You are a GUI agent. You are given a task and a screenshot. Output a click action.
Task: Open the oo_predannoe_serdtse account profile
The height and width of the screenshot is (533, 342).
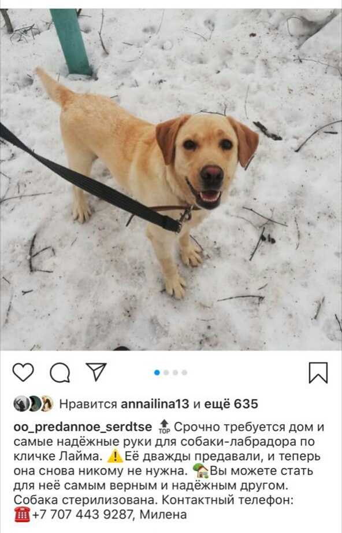pyautogui.click(x=83, y=427)
